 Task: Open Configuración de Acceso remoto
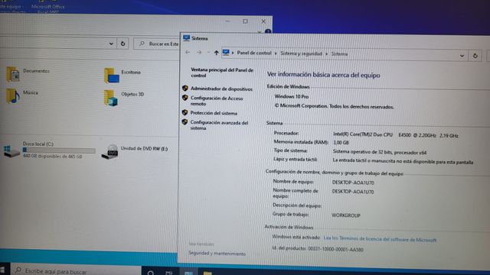point(217,101)
